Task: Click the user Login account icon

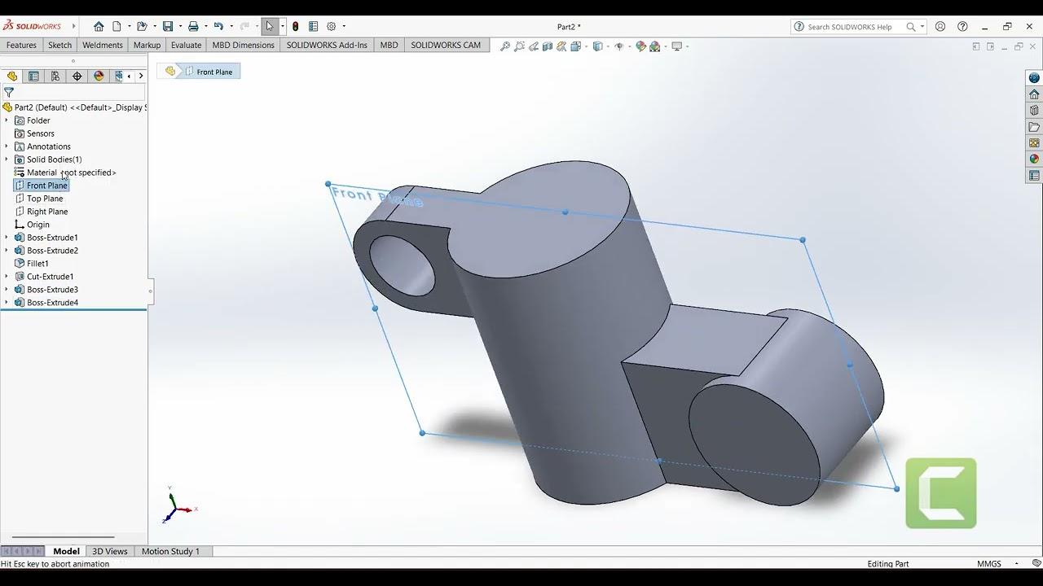Action: 940,26
